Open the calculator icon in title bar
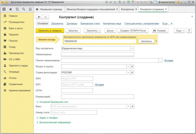This screenshot has width=196, height=134. pyautogui.click(x=128, y=2)
